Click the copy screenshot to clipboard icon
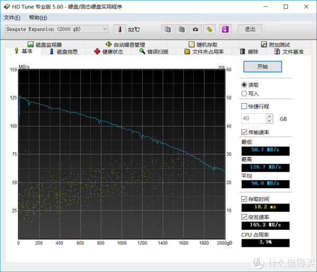 click(181, 29)
